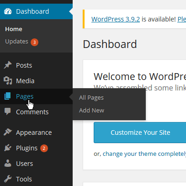Click the Users person icon
This screenshot has height=186, width=186.
(x=8, y=163)
